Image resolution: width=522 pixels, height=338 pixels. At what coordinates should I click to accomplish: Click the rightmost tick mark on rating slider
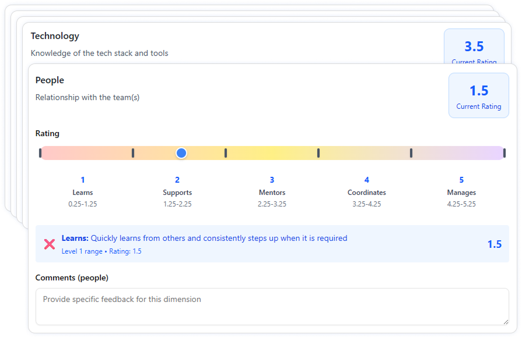click(504, 153)
